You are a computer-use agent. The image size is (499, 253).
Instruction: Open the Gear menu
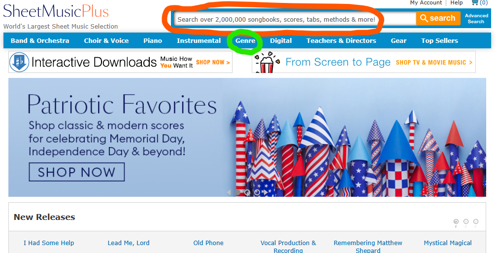[x=399, y=41]
